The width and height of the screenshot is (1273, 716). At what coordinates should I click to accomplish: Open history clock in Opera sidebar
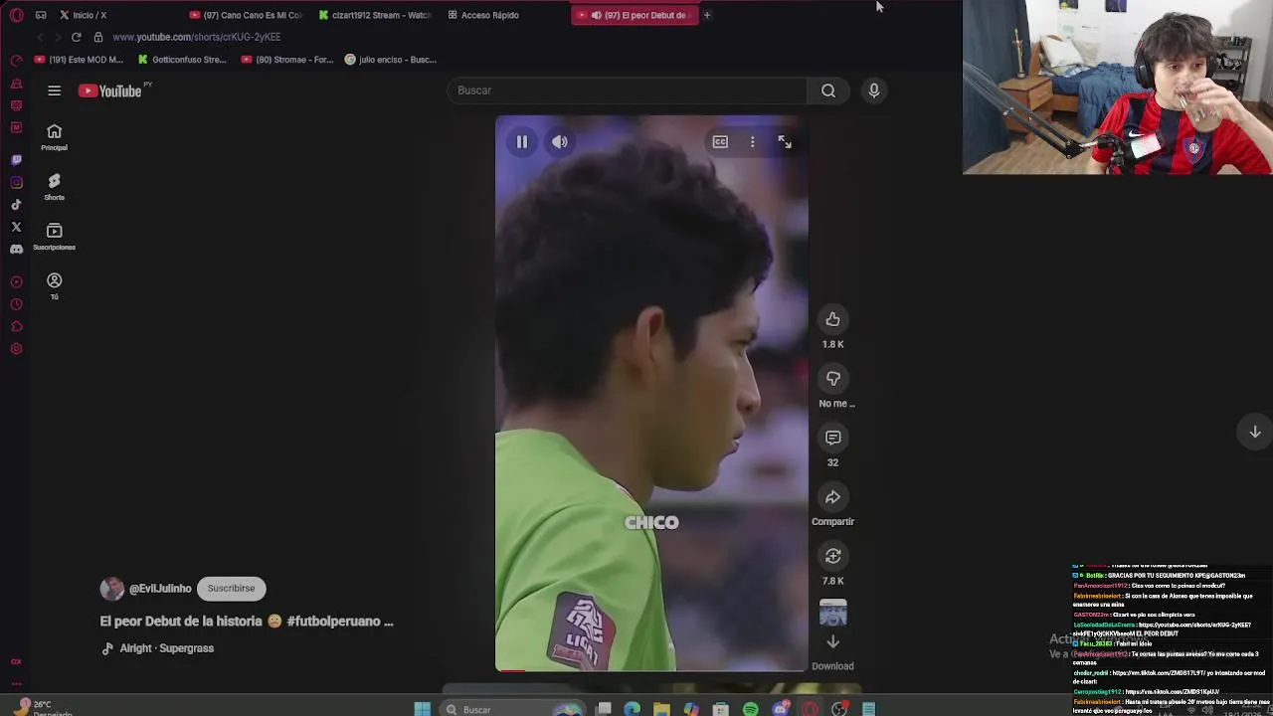[16, 304]
